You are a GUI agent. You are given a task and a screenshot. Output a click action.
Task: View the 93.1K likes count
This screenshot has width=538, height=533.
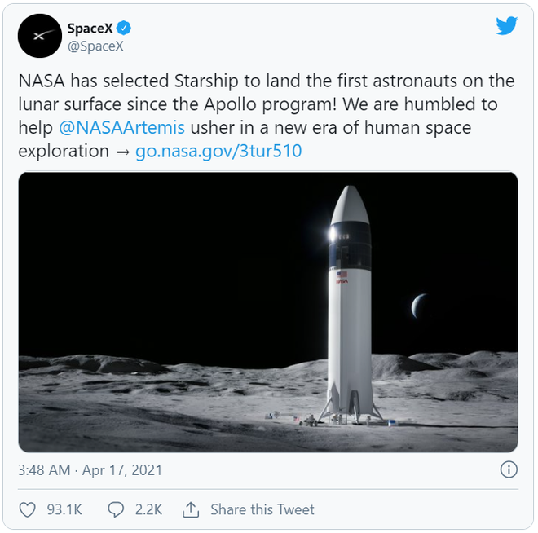(64, 509)
